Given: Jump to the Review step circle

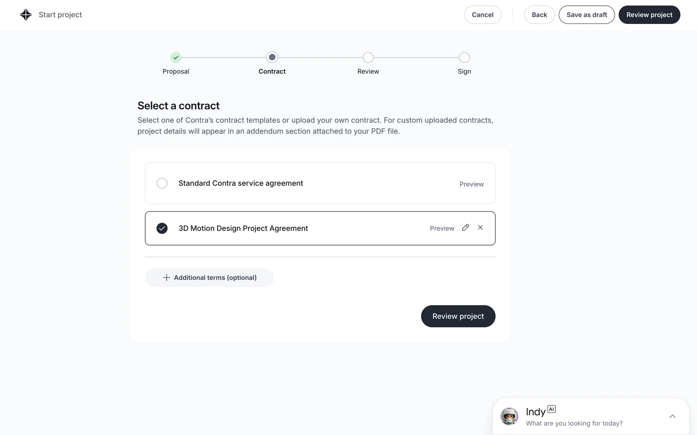Looking at the screenshot, I should [x=368, y=58].
